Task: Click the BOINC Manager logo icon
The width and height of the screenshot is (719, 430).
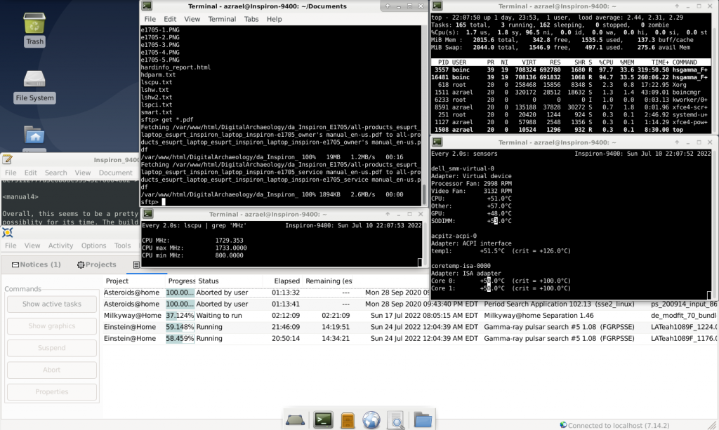Action: click(x=7, y=233)
